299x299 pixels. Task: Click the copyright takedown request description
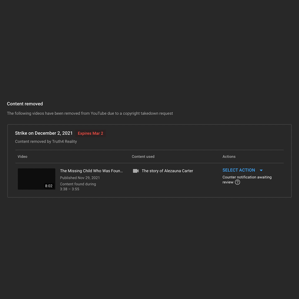point(90,113)
